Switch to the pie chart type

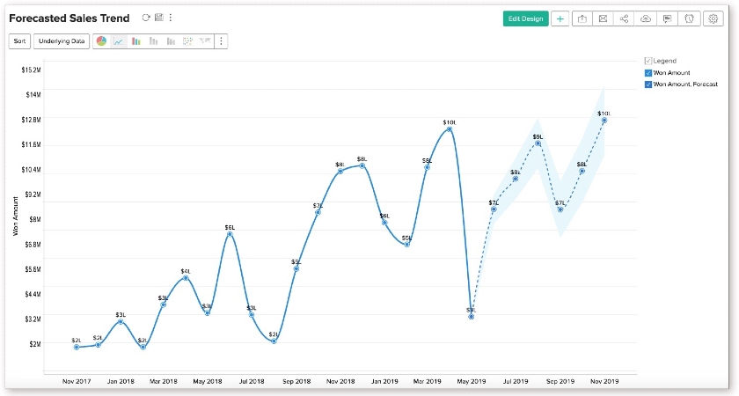[x=101, y=41]
